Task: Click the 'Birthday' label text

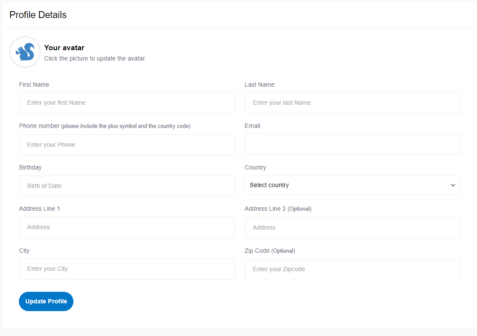Action: pos(30,167)
